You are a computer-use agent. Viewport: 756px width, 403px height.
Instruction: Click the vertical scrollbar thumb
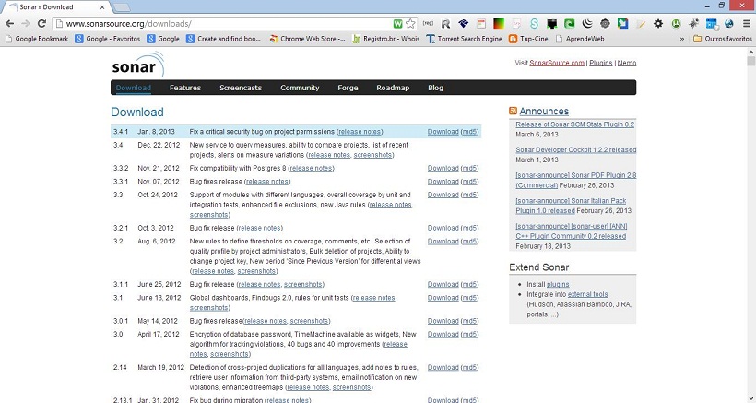pyautogui.click(x=750, y=61)
